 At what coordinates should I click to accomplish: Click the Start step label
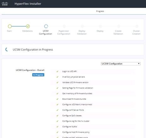[x=9, y=31]
